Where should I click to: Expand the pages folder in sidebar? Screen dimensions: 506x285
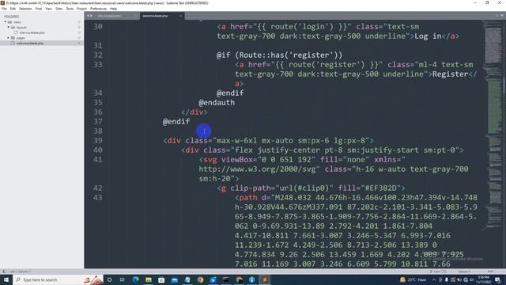(x=9, y=38)
